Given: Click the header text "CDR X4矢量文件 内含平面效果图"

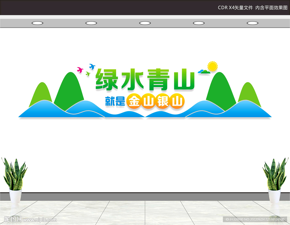Looking at the screenshot, I should [x=252, y=8].
